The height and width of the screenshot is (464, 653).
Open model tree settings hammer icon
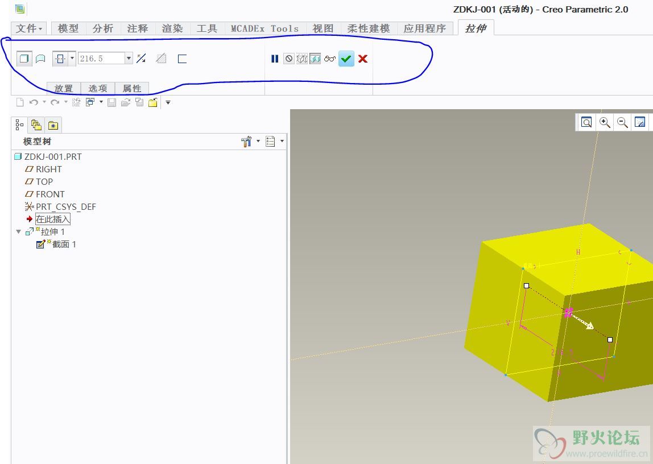(x=246, y=142)
